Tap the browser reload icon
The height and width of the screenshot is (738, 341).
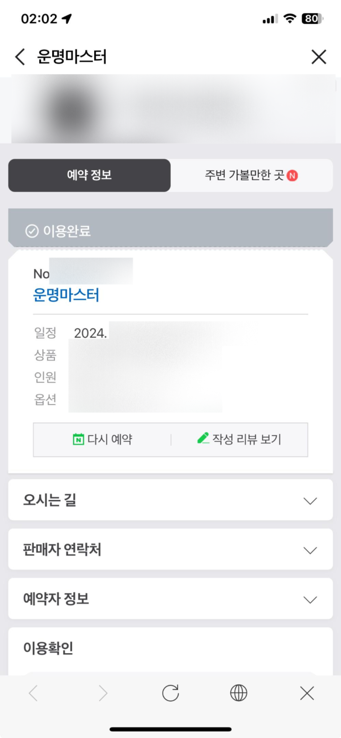click(170, 693)
